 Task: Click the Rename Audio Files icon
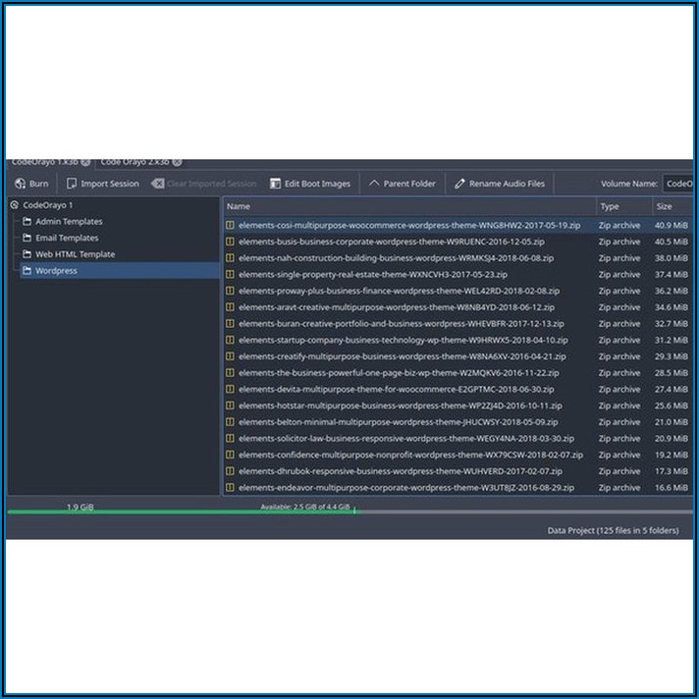pyautogui.click(x=459, y=184)
